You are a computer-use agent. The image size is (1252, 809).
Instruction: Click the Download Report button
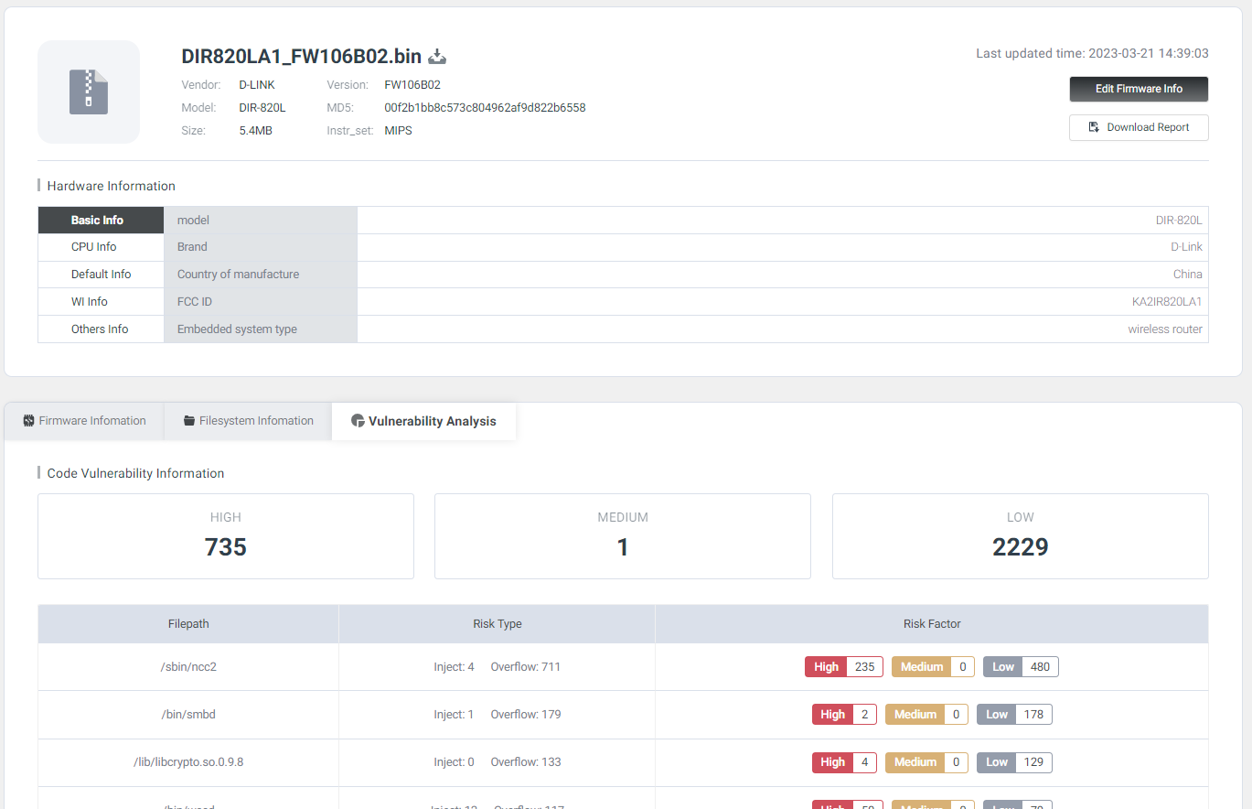click(1139, 127)
